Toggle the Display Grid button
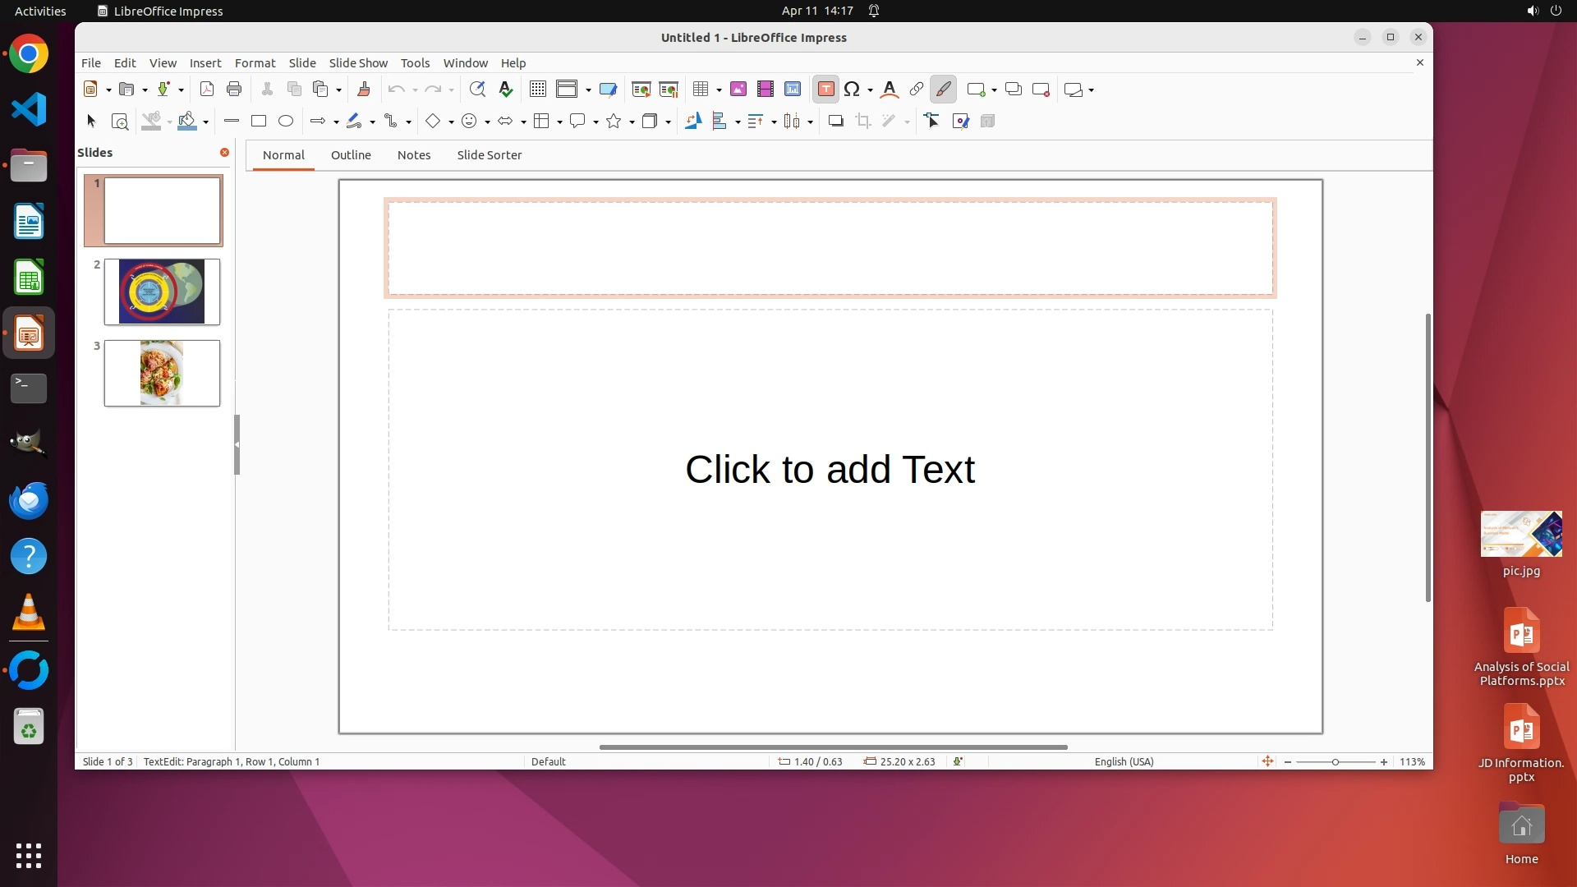The image size is (1577, 887). point(538,90)
